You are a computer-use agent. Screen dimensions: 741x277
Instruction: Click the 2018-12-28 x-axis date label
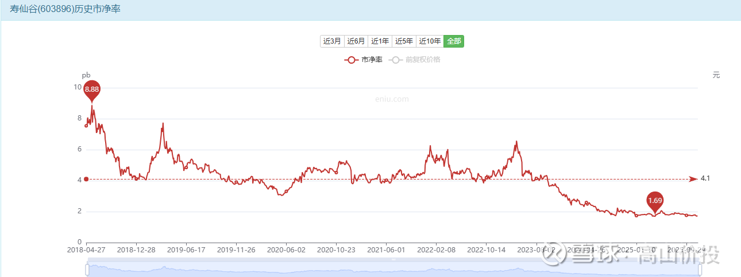[x=136, y=250]
